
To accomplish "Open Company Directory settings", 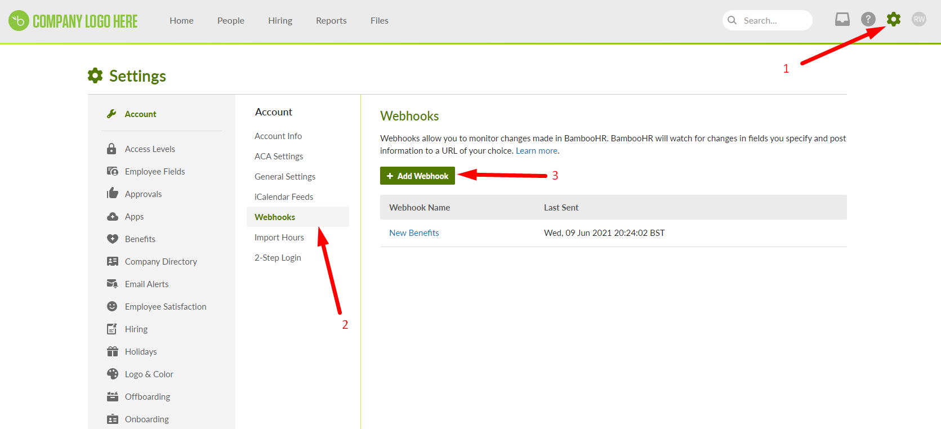I will pyautogui.click(x=161, y=261).
